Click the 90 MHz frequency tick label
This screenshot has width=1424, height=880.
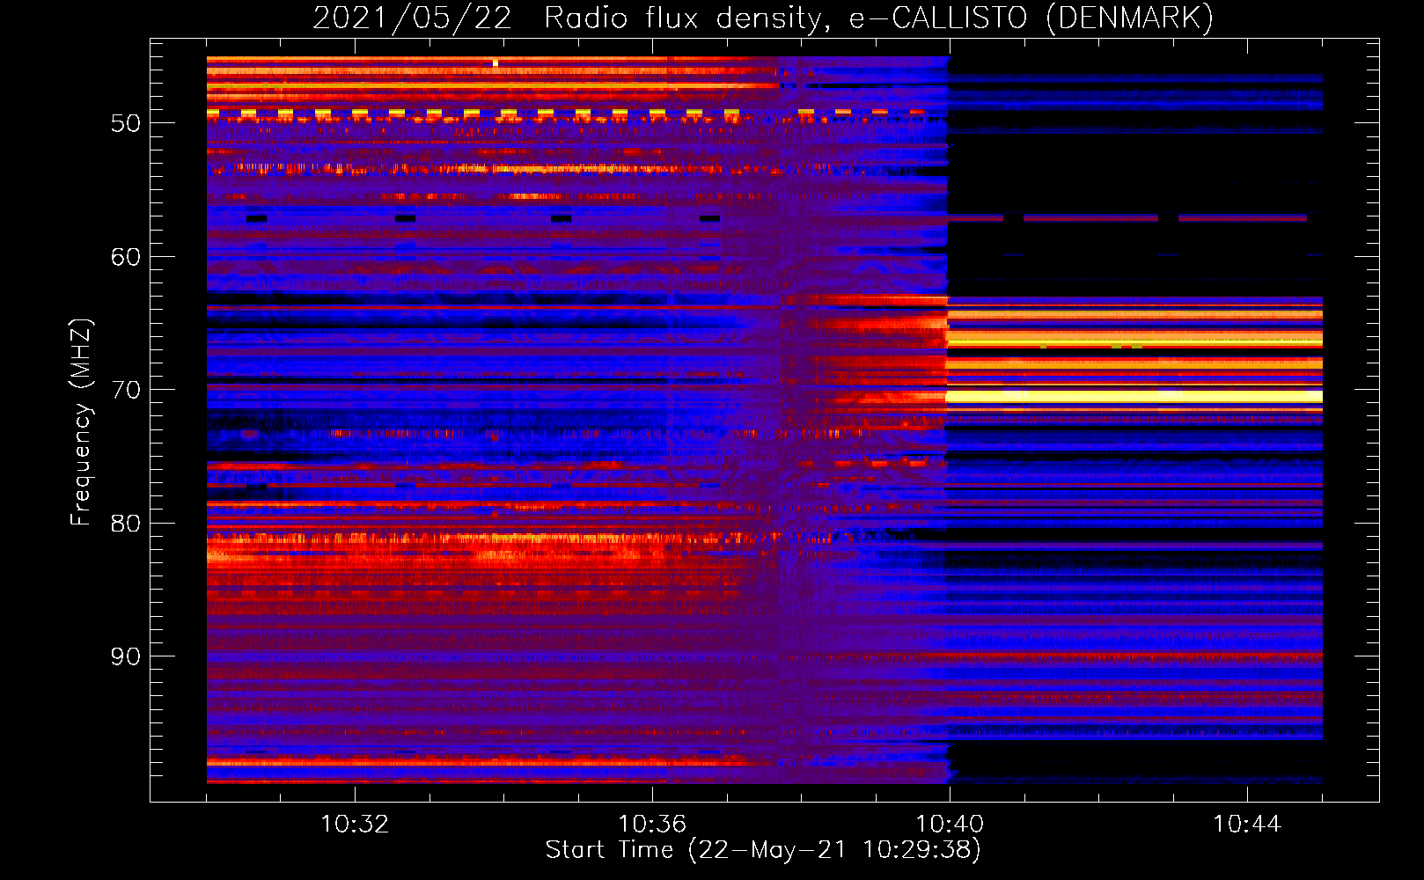126,656
